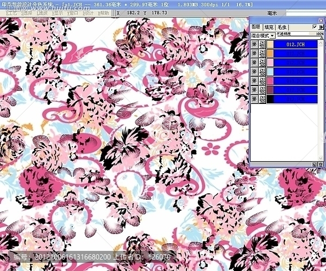Click the texture mask icon of the light-peach layer

click(262, 45)
